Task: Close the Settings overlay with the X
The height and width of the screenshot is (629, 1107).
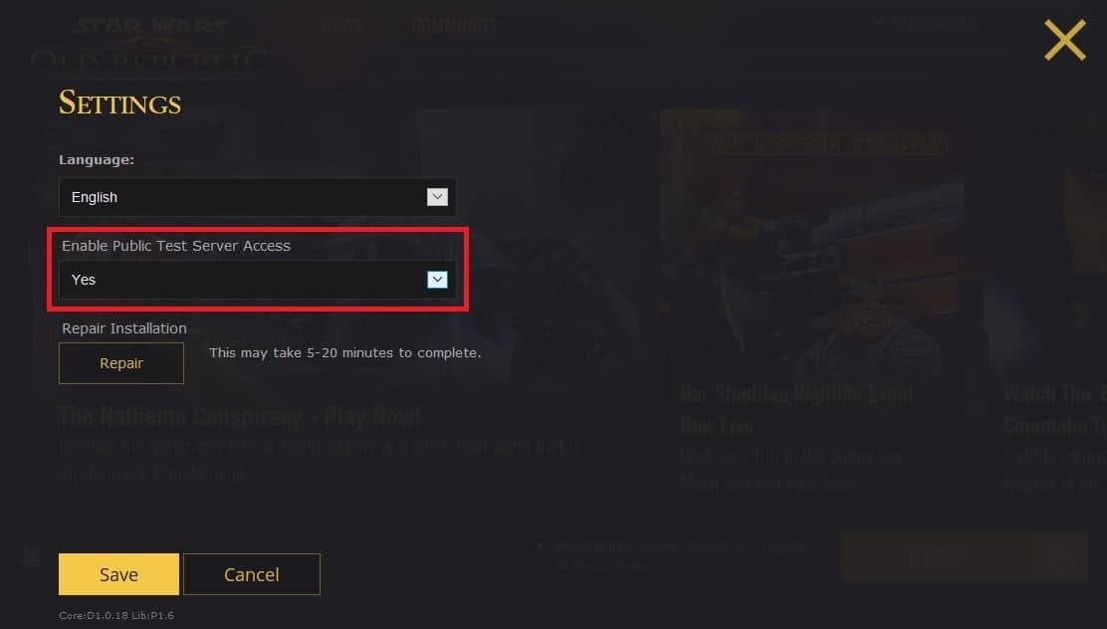Action: pyautogui.click(x=1064, y=40)
